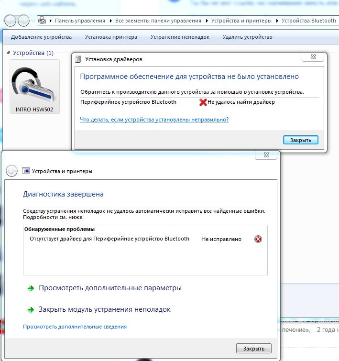Image resolution: width=339 pixels, height=361 pixels.
Task: Click green arrow beside Закрыть модуль устранения неполадок
Action: (x=31, y=310)
